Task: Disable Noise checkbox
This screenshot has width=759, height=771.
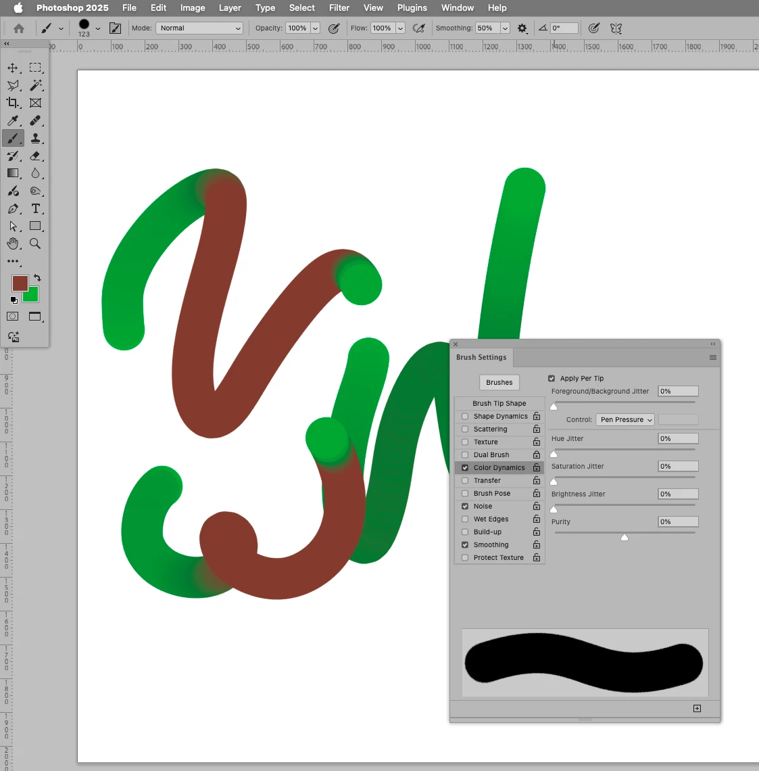Action: 465,506
